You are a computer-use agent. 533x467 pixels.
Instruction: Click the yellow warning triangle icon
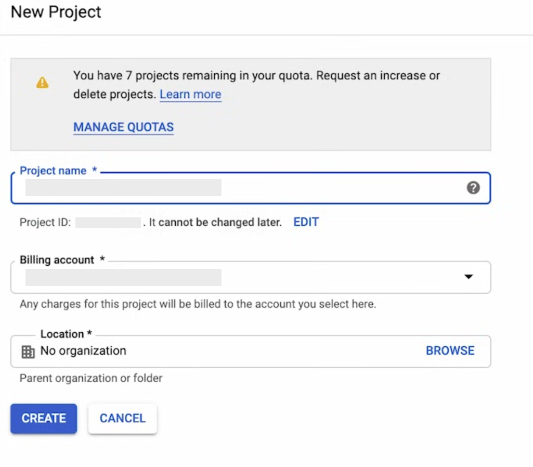click(42, 83)
